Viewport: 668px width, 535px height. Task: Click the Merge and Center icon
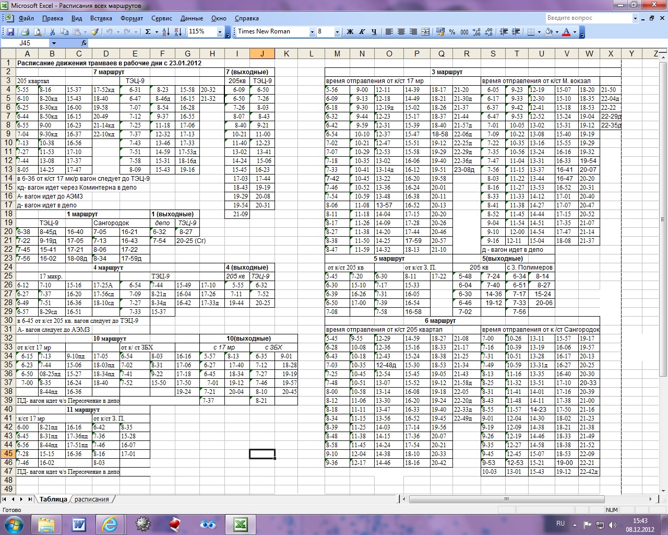pyautogui.click(x=425, y=32)
